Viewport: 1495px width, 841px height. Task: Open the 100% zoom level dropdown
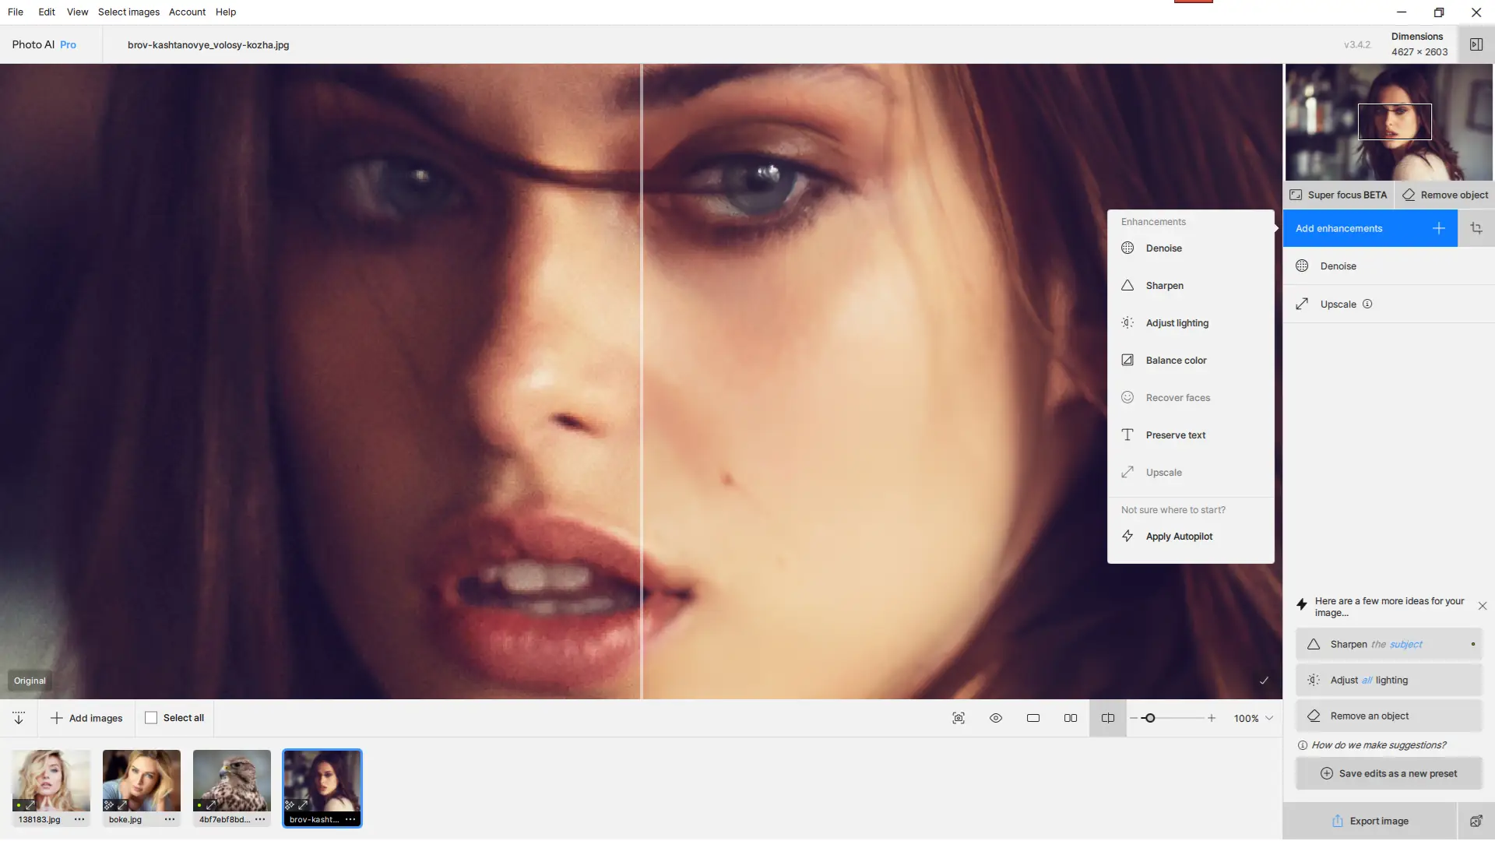[1252, 718]
